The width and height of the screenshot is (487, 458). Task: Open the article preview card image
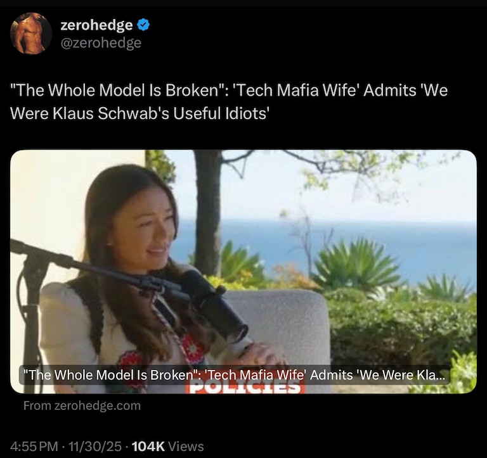point(243,272)
